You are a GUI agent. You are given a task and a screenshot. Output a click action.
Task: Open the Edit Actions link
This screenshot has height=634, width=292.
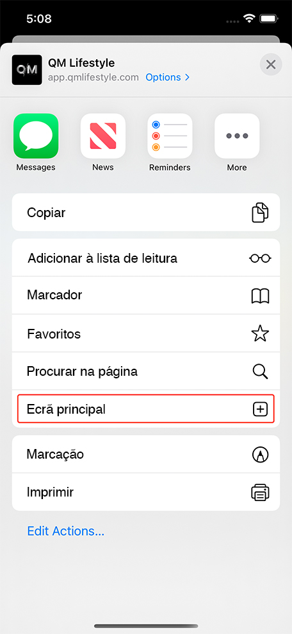[x=66, y=531]
